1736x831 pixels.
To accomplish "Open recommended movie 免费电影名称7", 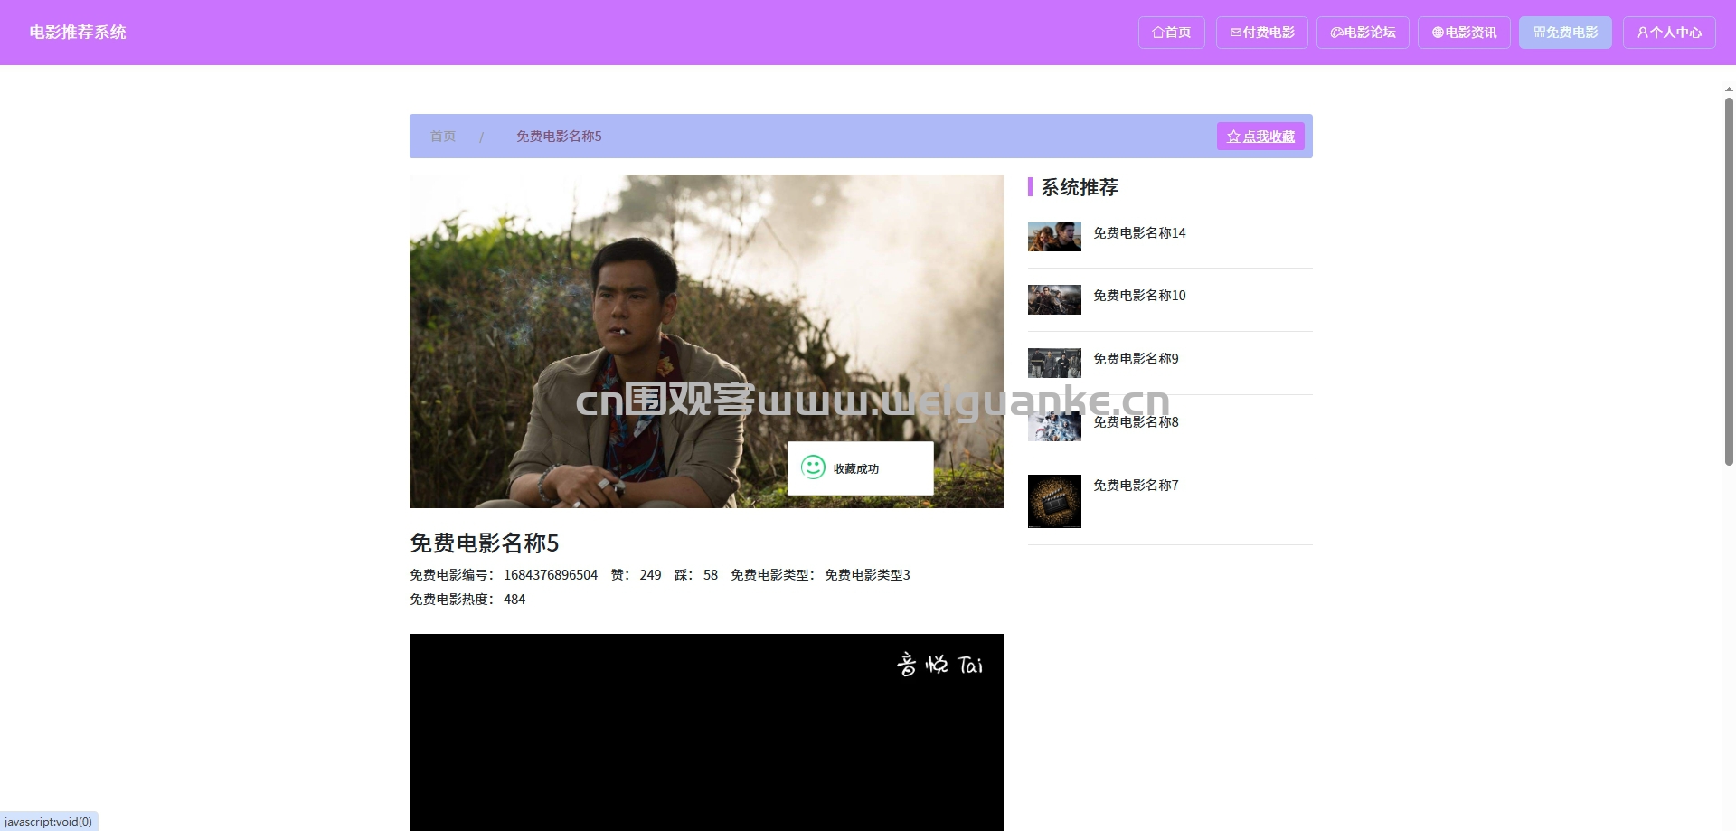I will 1136,486.
